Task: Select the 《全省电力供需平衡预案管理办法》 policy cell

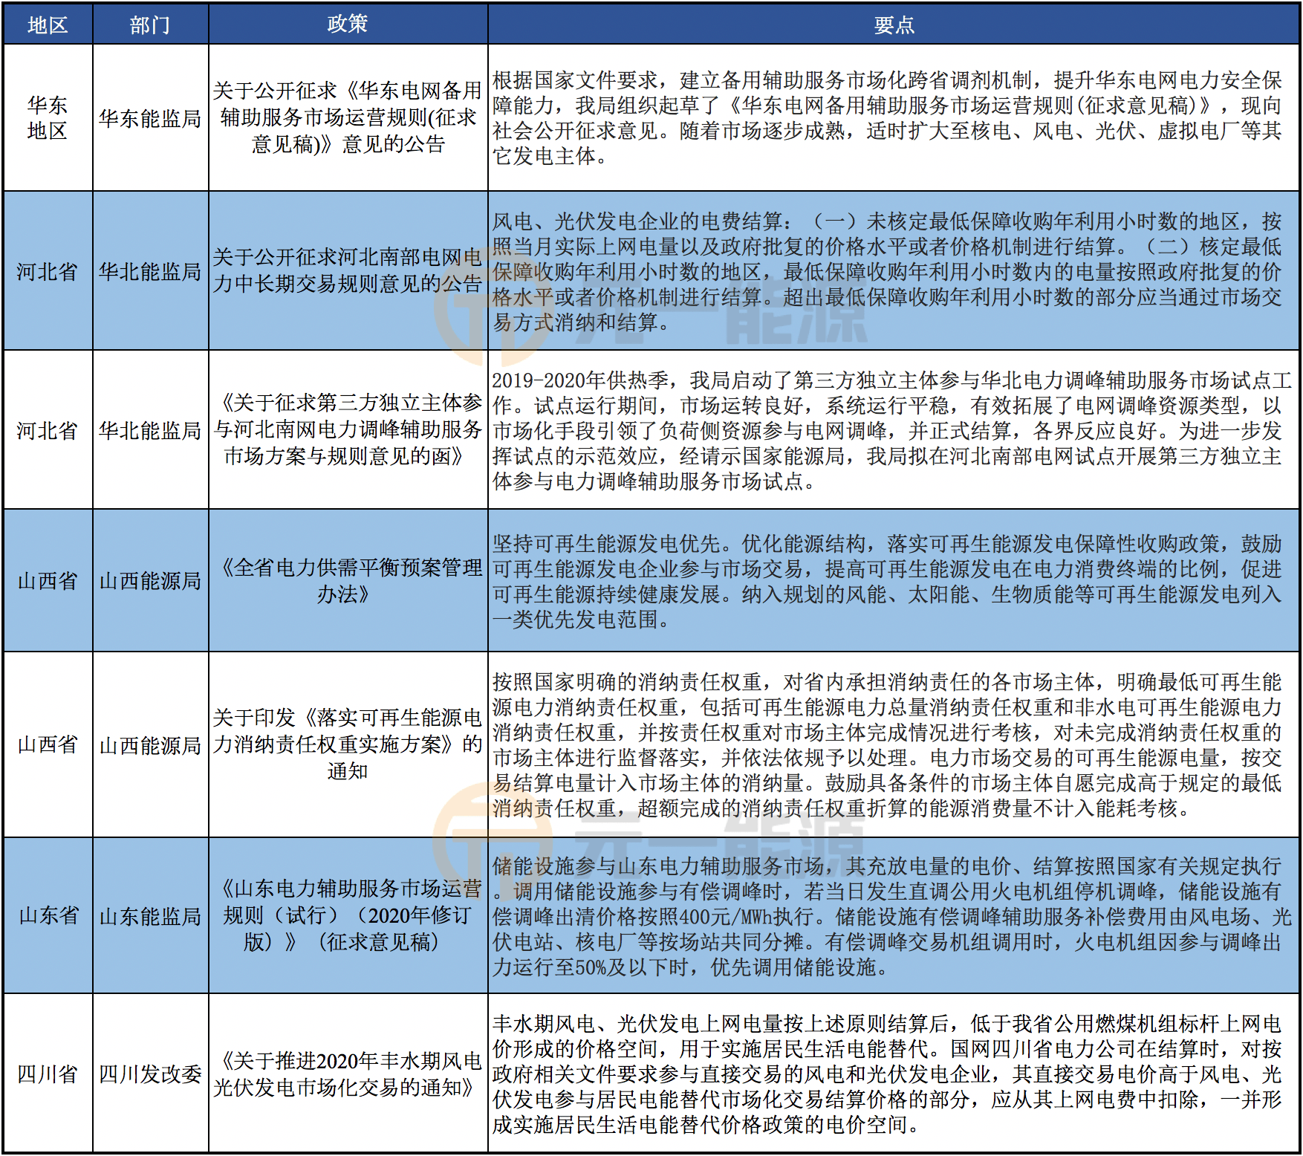Action: [348, 580]
